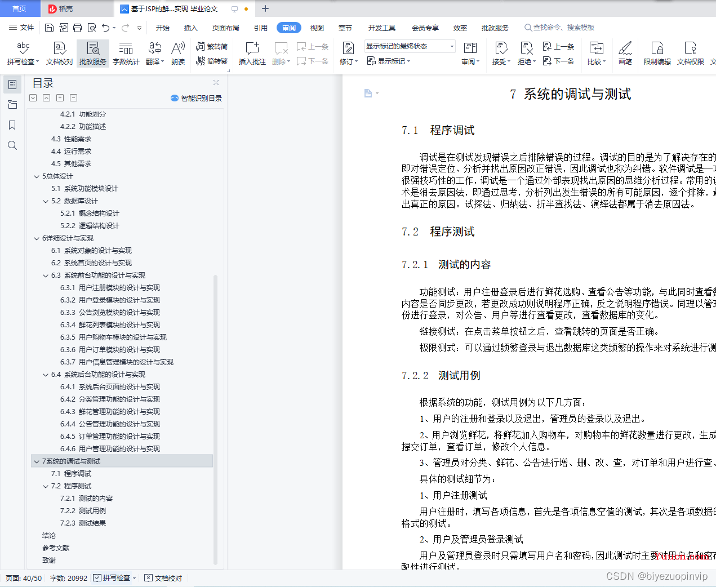Collapse 6.4 系统后台功能的设计与实现

pos(46,375)
